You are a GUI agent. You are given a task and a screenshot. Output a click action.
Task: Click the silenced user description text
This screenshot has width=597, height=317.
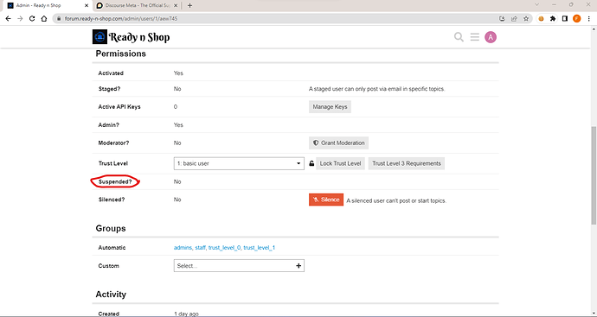point(396,200)
